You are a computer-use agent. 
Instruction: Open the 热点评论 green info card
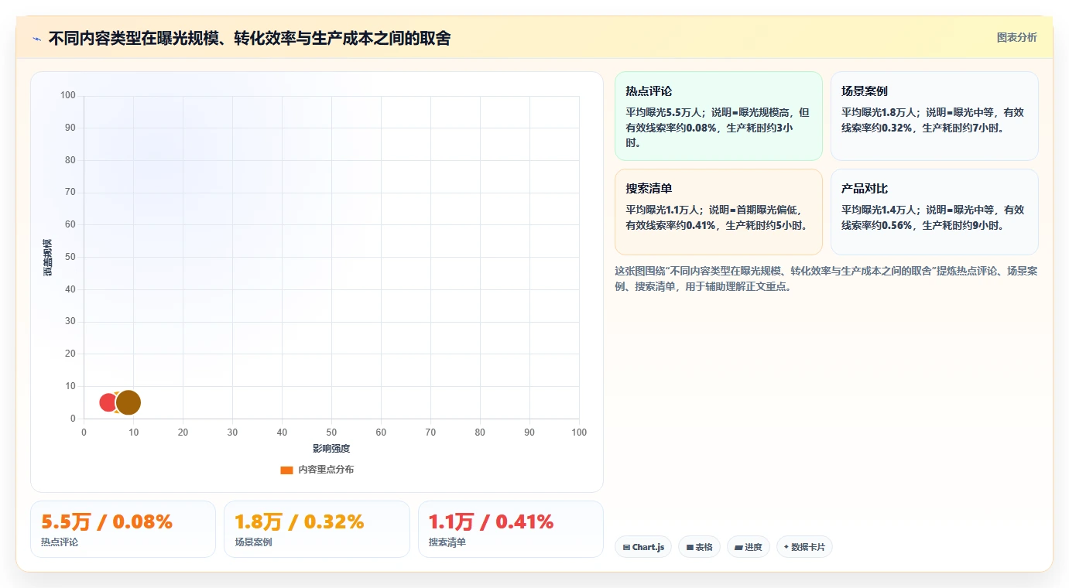coord(718,116)
